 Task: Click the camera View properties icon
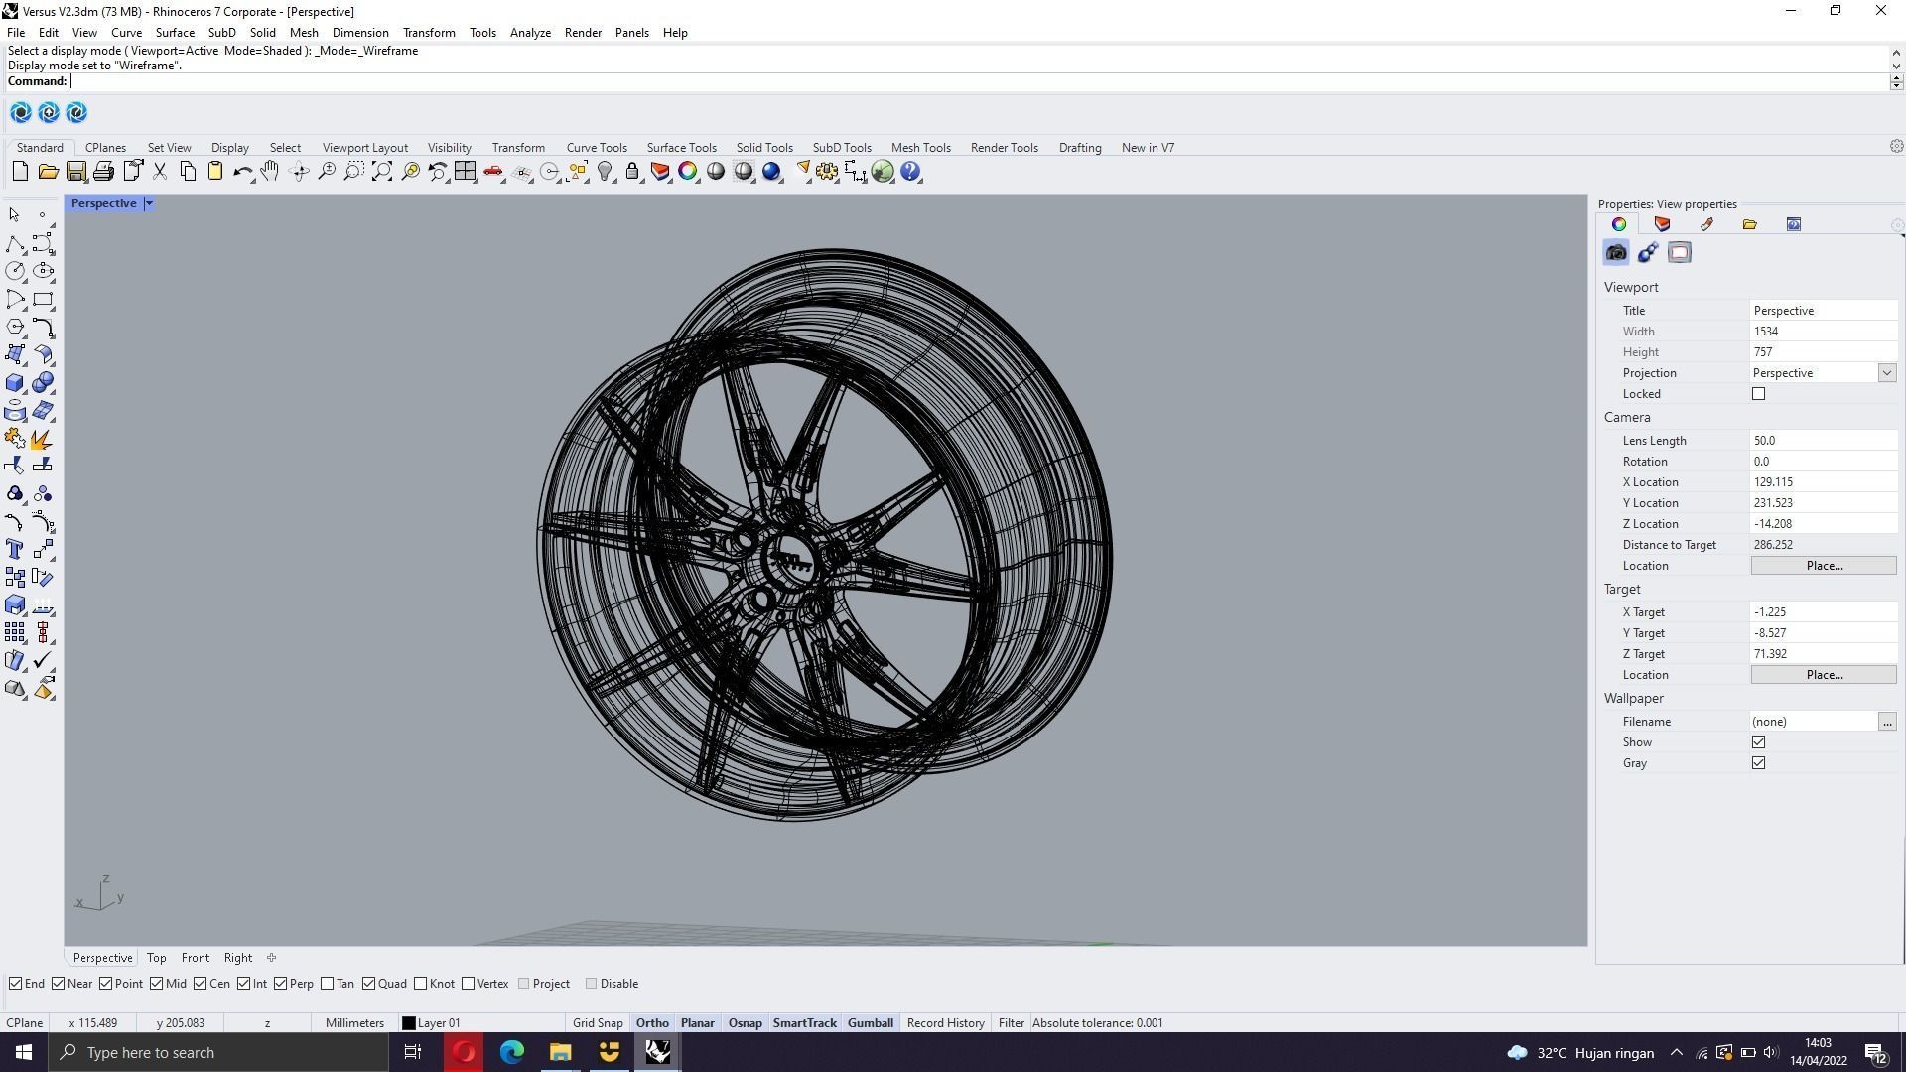click(1616, 253)
